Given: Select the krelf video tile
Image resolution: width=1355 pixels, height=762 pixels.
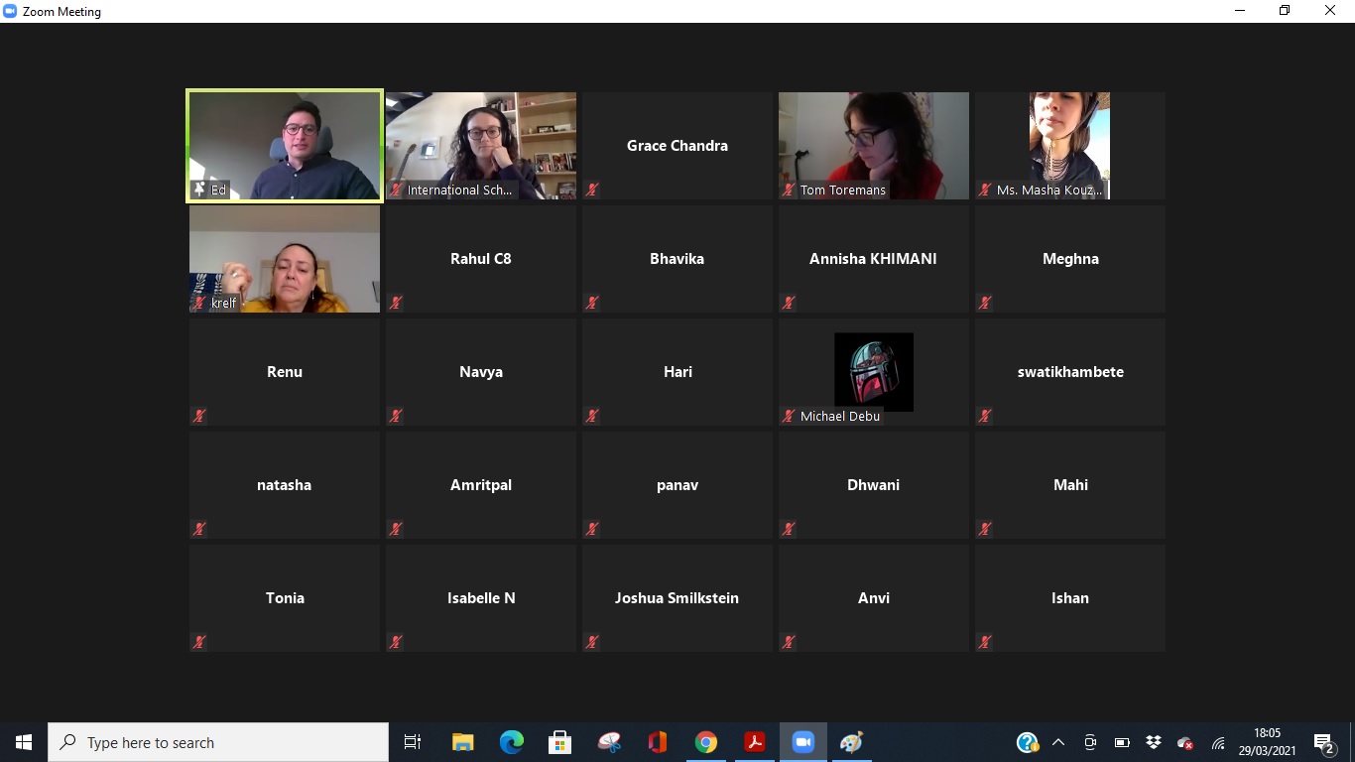Looking at the screenshot, I should pos(285,259).
